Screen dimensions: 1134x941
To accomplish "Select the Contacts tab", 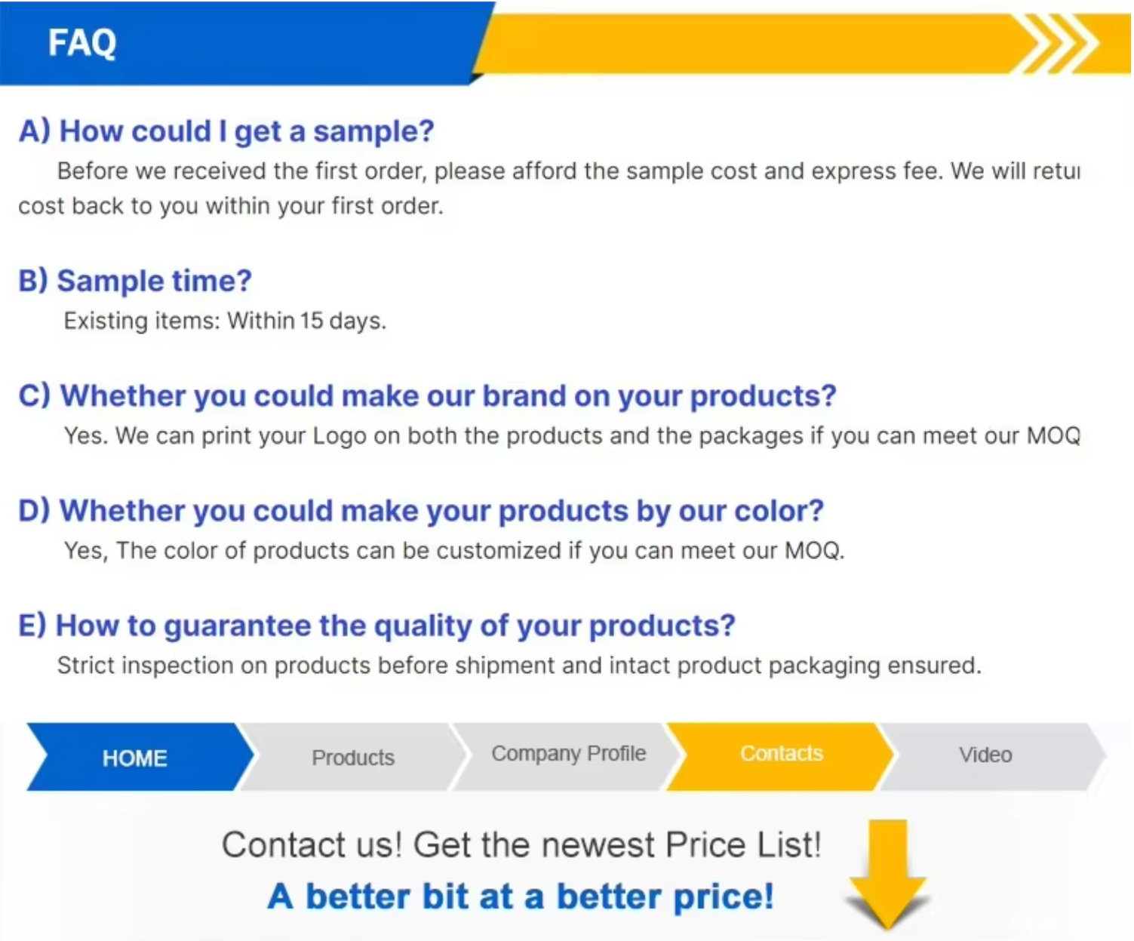I will [781, 754].
